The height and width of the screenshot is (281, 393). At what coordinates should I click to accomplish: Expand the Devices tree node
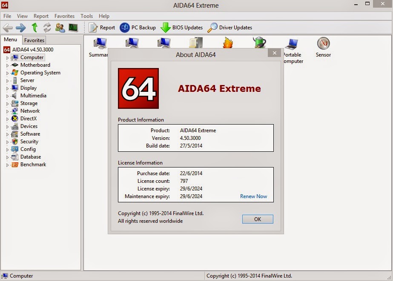coord(7,127)
